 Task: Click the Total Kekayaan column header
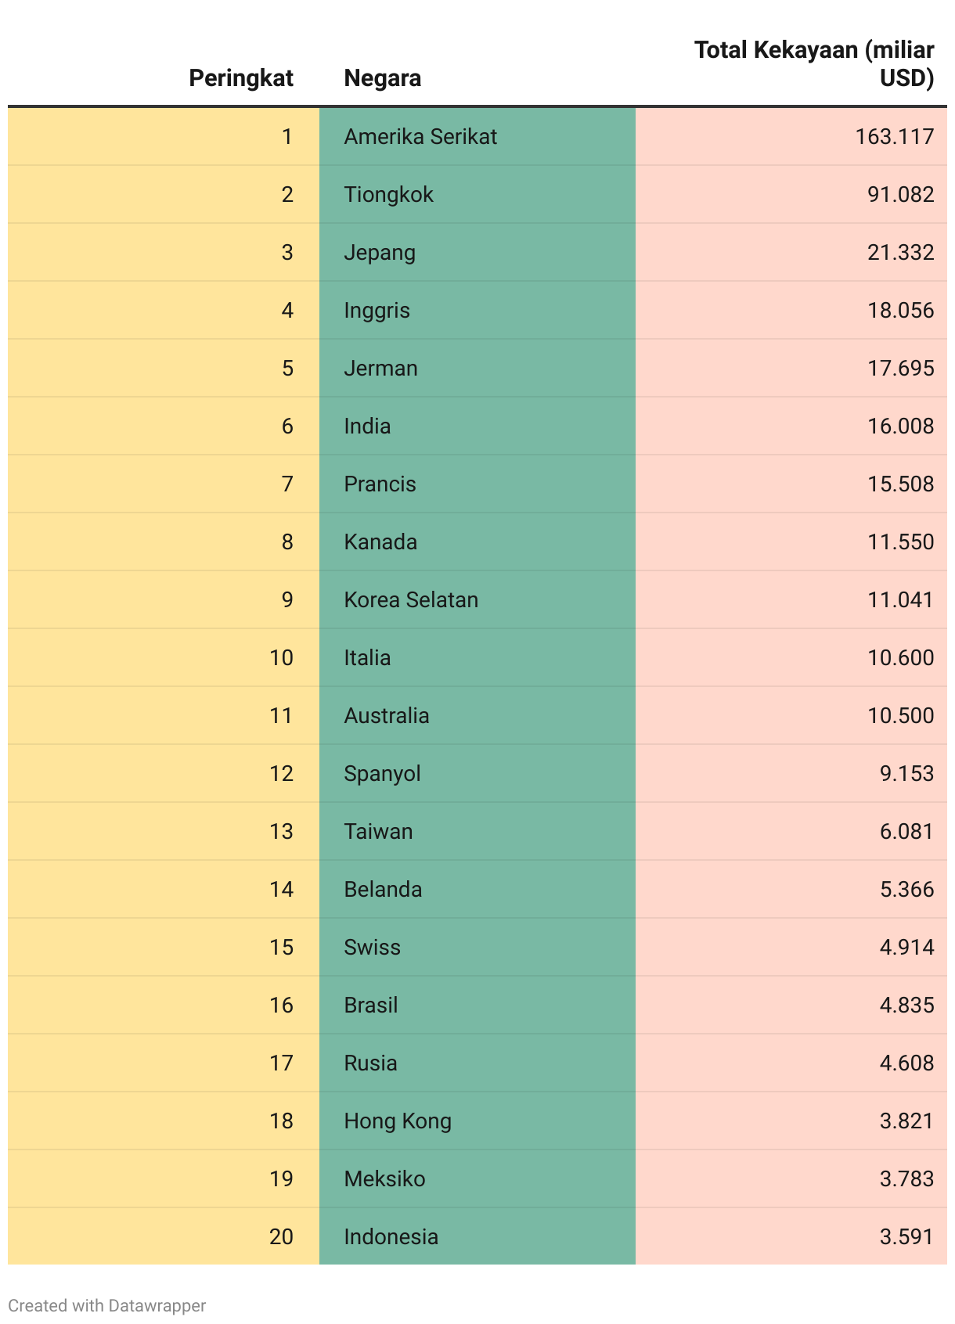pos(814,64)
